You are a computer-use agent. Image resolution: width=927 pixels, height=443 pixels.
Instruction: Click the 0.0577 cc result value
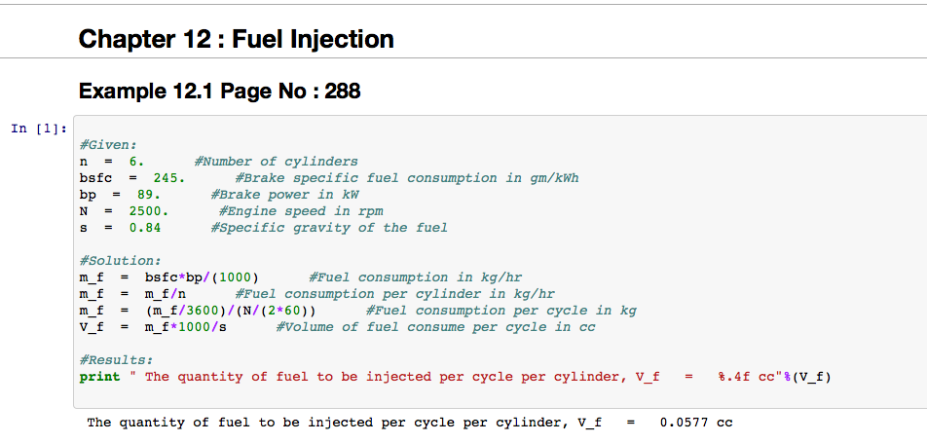pos(695,423)
